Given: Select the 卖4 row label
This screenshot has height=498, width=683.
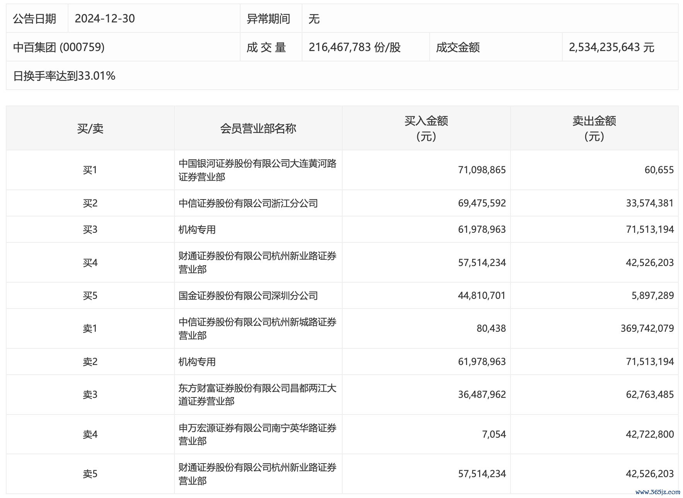Looking at the screenshot, I should [90, 434].
